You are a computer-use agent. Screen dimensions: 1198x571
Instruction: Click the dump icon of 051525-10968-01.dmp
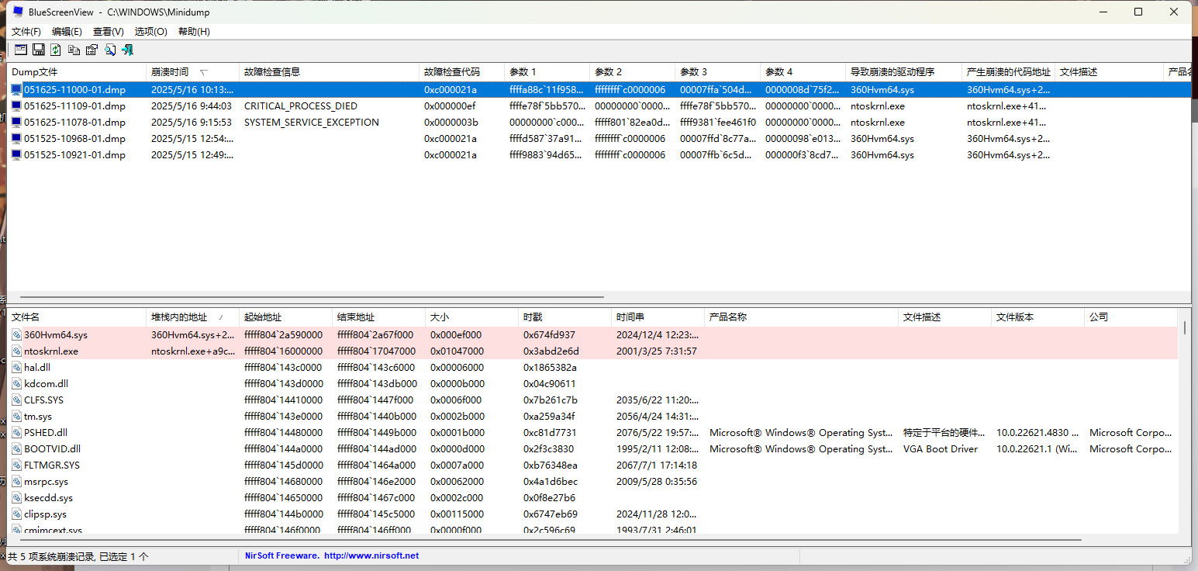pos(16,139)
